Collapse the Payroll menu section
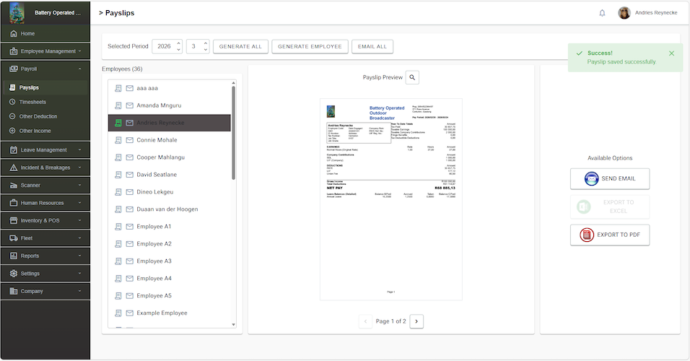This screenshot has width=690, height=361. (x=45, y=69)
